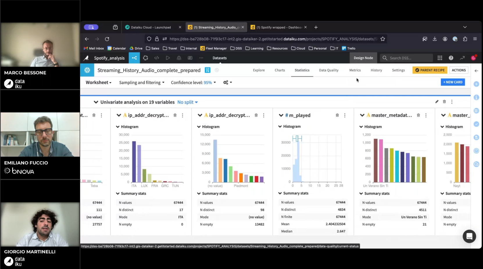Open Sampling and filtering dropdown
Viewport: 483px width, 269px height.
coord(142,83)
